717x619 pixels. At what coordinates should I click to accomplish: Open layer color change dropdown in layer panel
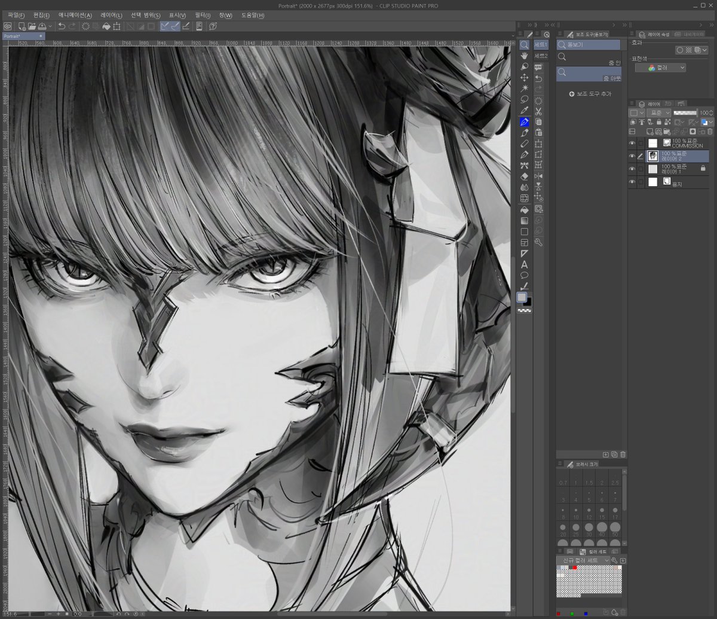707,122
